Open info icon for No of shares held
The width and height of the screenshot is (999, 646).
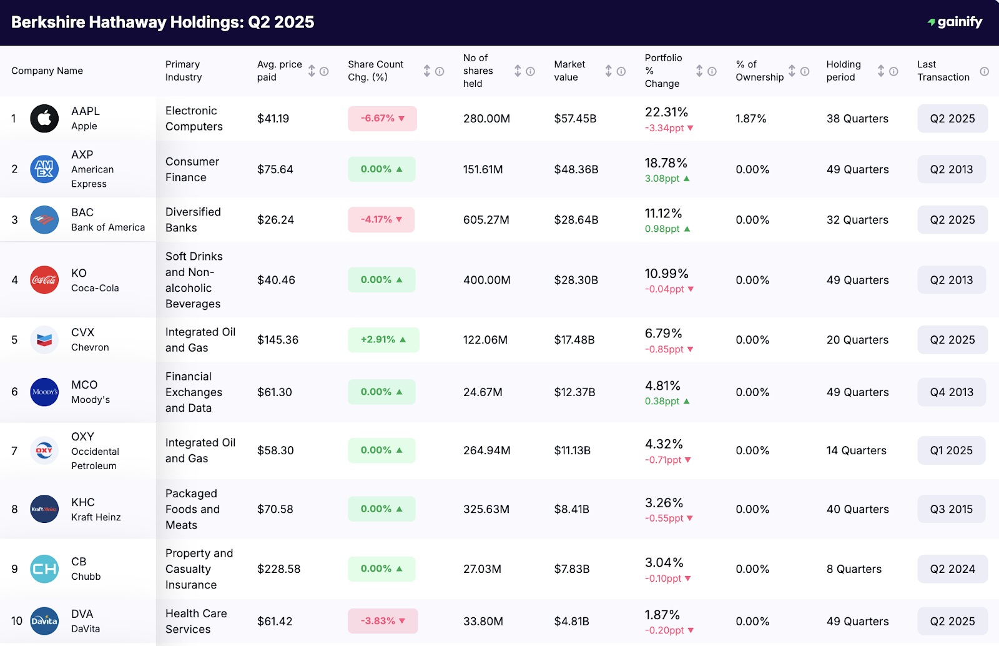530,71
